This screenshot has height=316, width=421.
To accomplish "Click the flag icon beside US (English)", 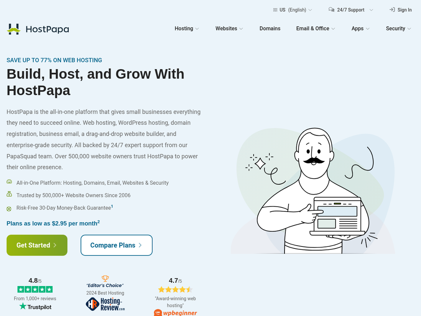I will click(x=275, y=10).
